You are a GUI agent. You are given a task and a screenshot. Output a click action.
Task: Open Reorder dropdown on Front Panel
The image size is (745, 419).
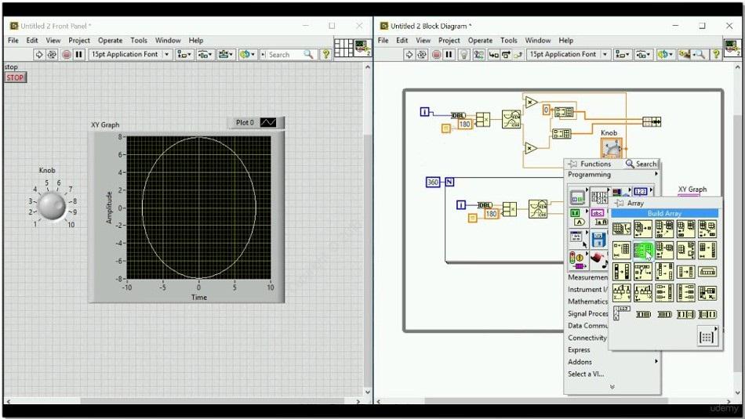pos(247,55)
